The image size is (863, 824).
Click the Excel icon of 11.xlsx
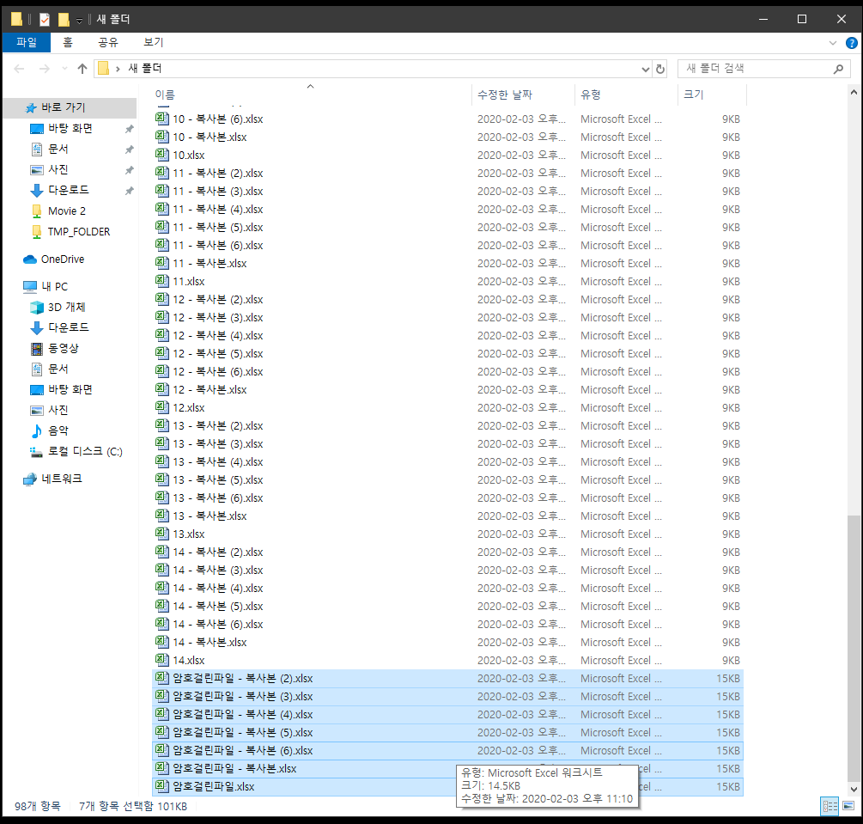(161, 281)
